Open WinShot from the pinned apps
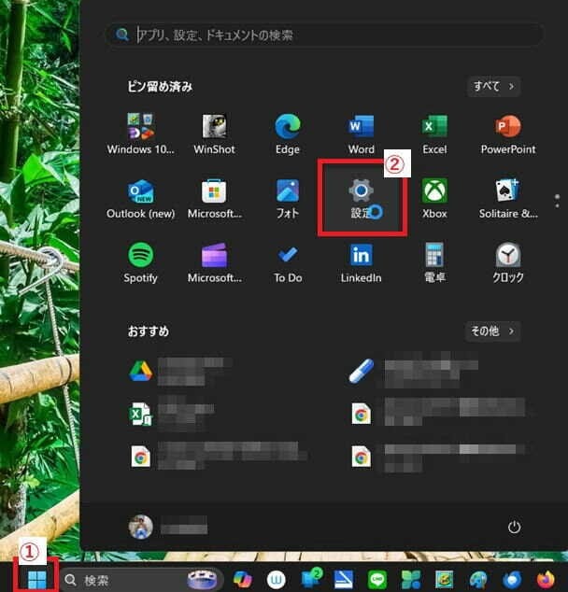 tap(214, 131)
